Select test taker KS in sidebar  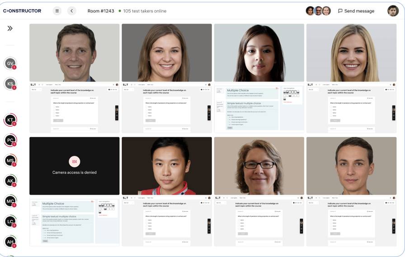[10, 84]
